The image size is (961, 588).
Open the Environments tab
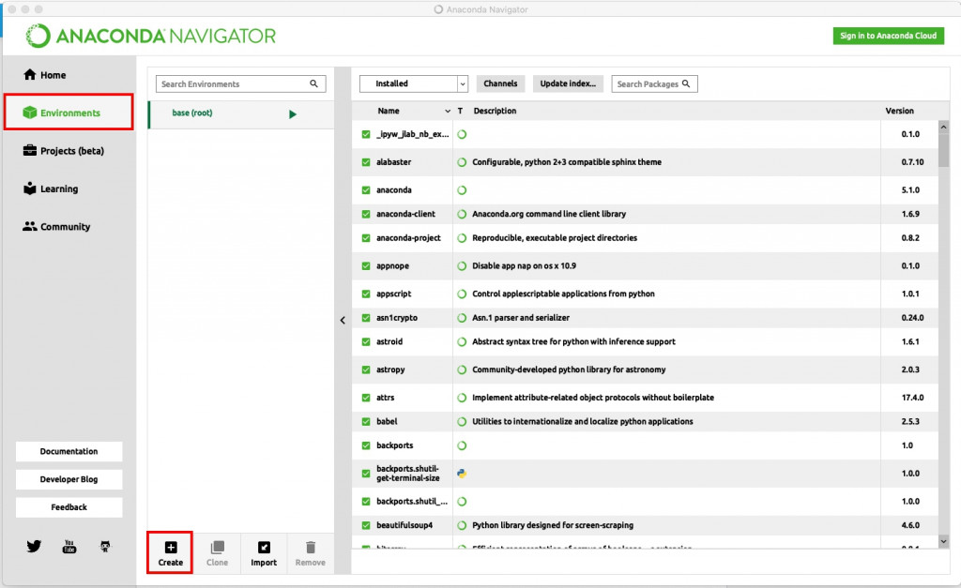pyautogui.click(x=69, y=113)
